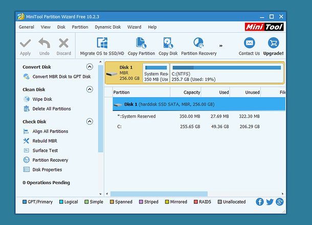Image resolution: width=312 pixels, height=225 pixels.
Task: Click the RAID5 legend color swatch
Action: (x=196, y=202)
